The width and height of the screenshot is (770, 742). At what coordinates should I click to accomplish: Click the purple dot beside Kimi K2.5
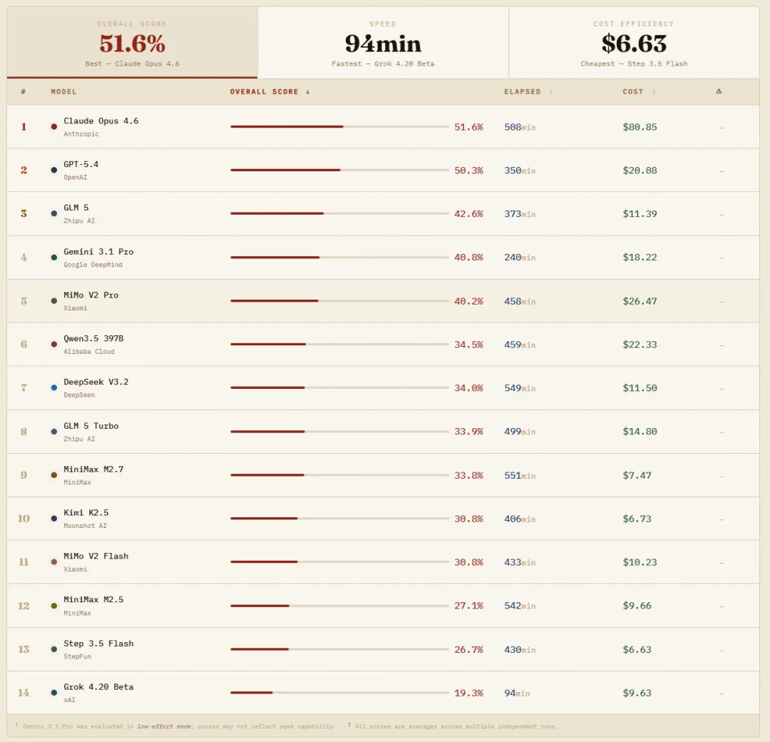(x=54, y=519)
